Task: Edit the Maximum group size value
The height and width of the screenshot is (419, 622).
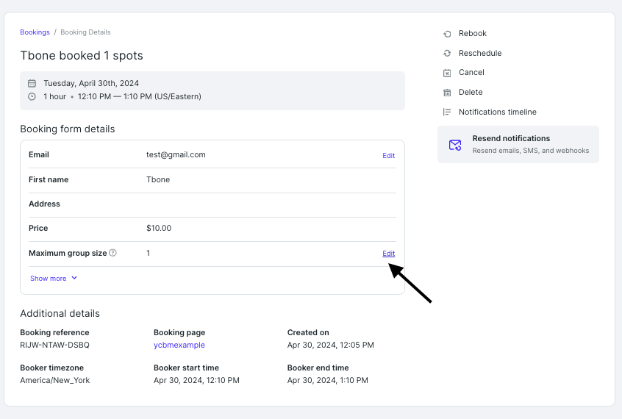Action: point(388,254)
